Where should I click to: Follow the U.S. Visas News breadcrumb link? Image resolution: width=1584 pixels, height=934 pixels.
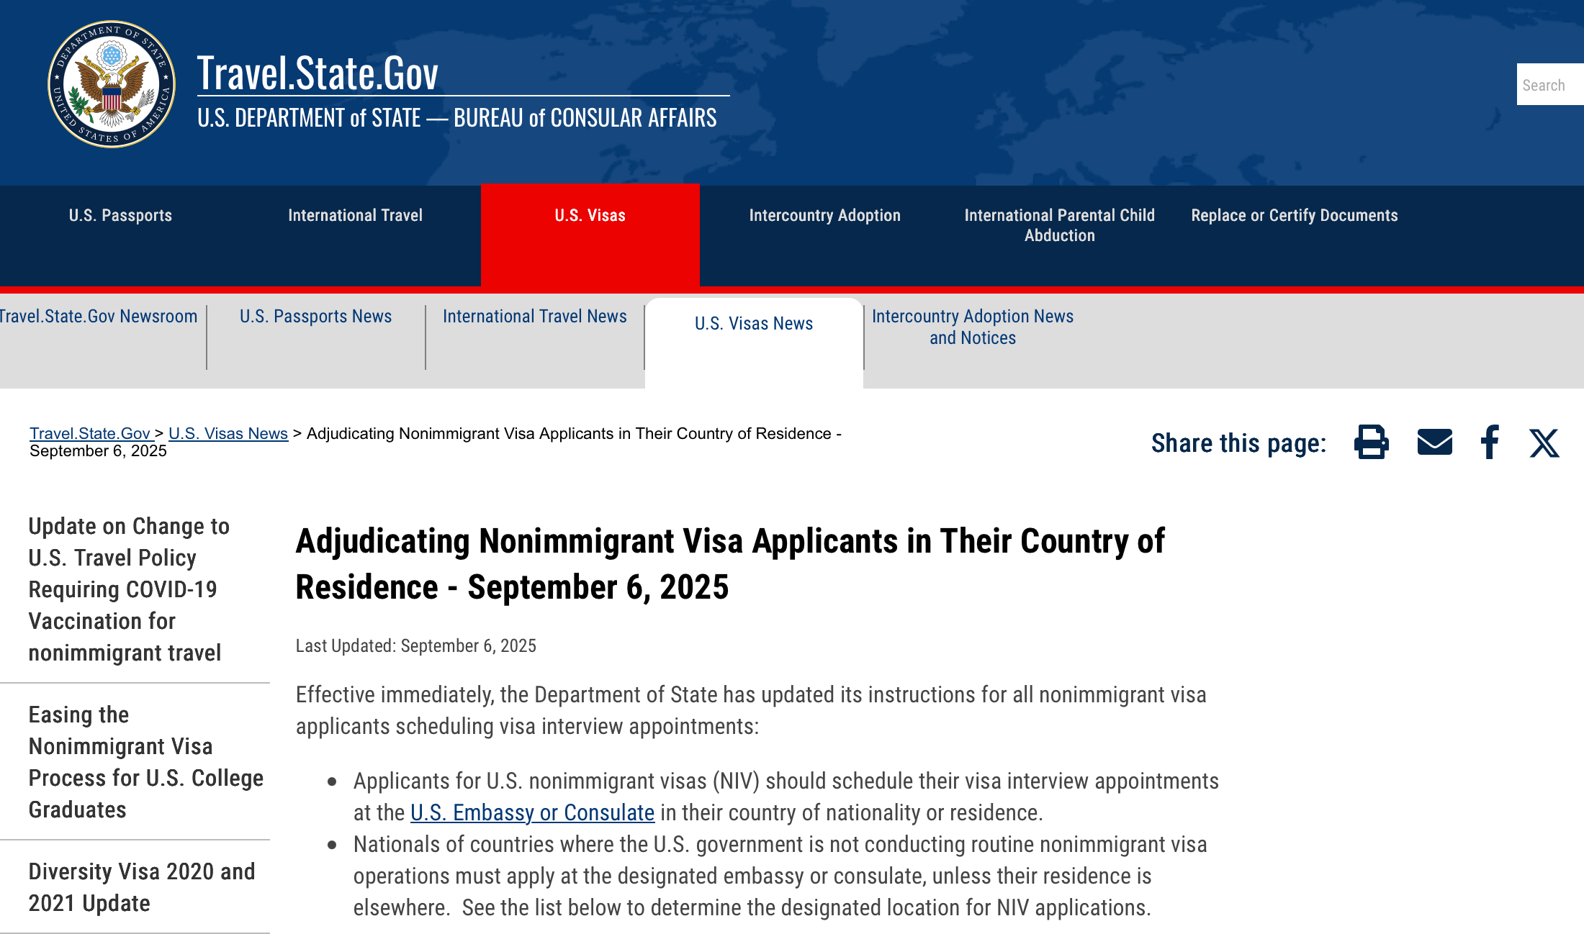click(228, 434)
